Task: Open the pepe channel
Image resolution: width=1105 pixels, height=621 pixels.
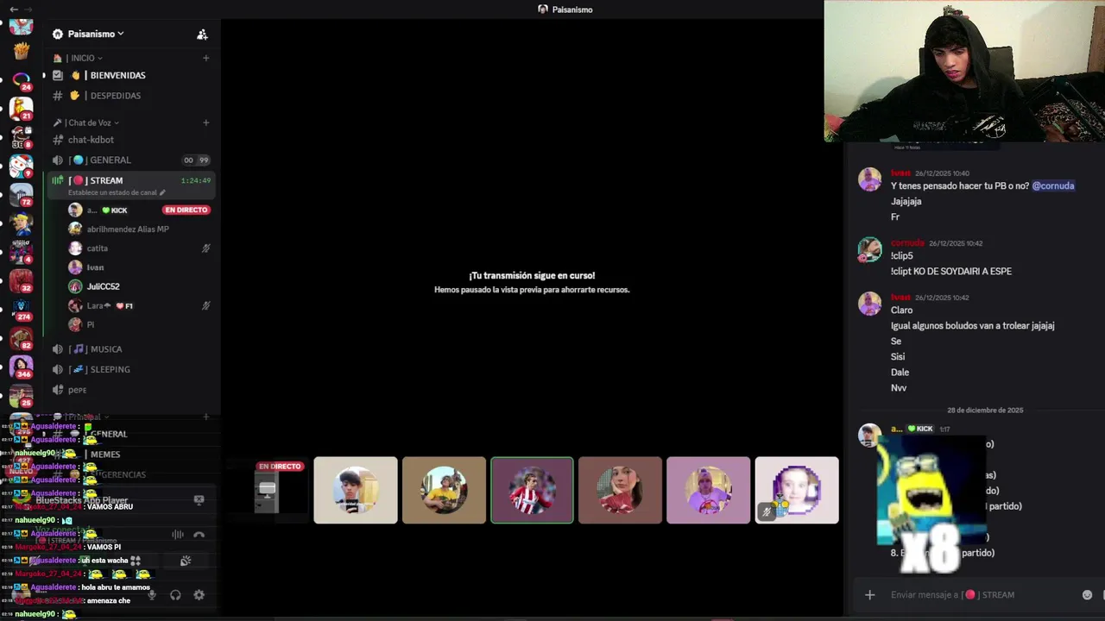Action: click(x=129, y=390)
